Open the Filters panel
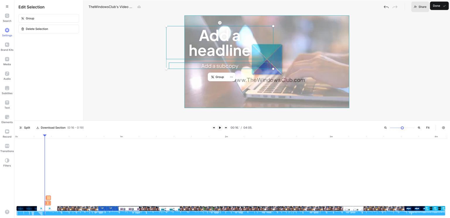 coord(7,162)
